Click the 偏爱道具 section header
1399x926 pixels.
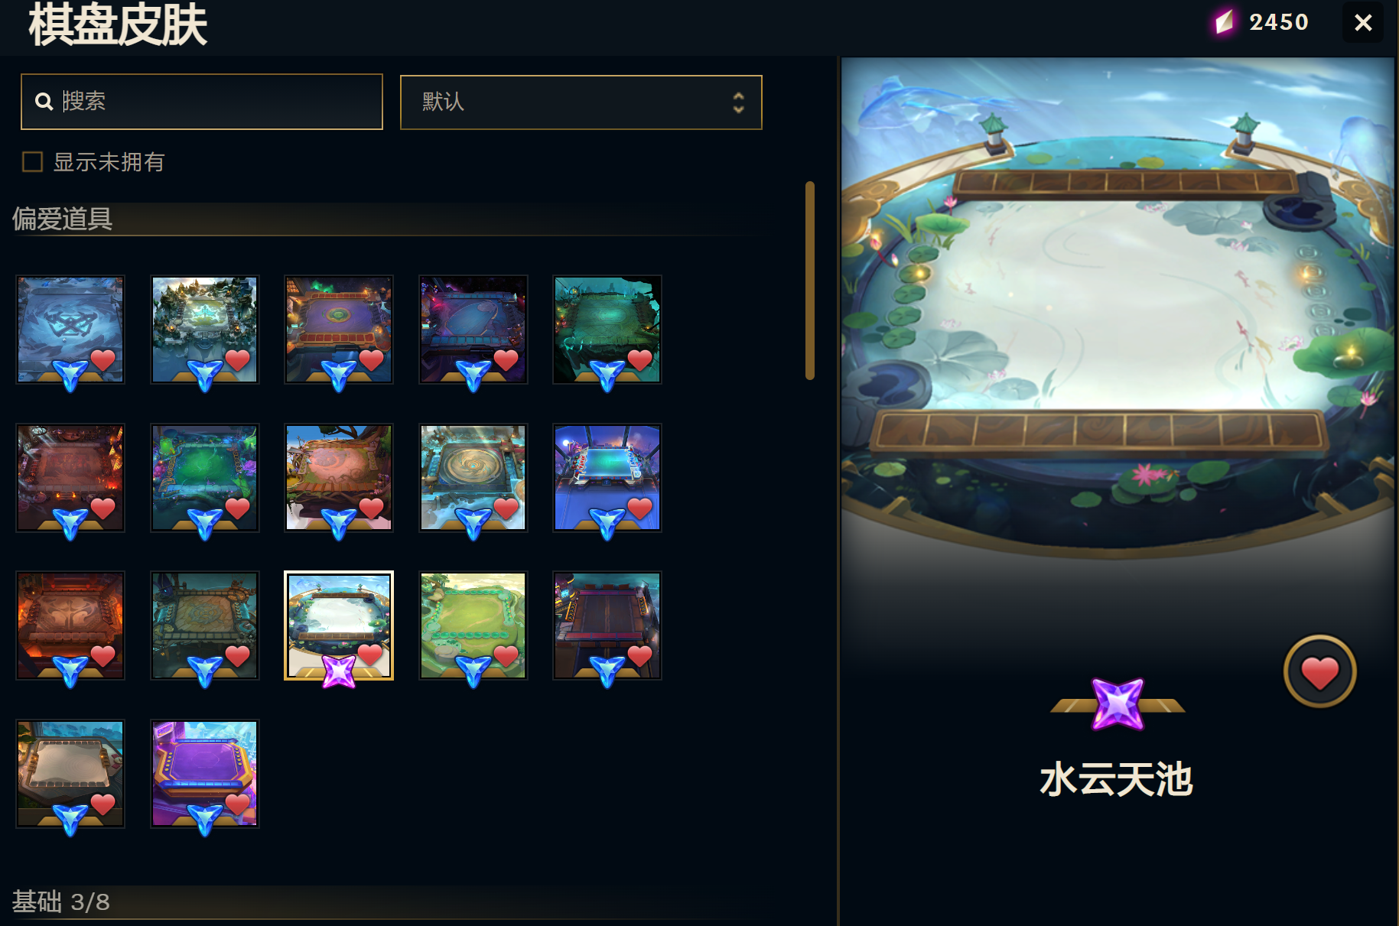63,219
